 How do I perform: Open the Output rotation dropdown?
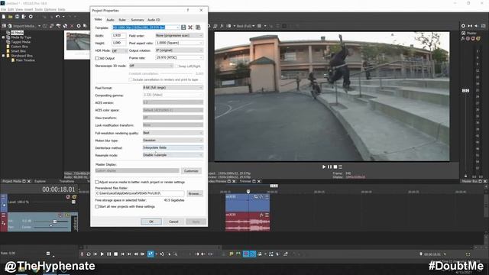pos(180,50)
